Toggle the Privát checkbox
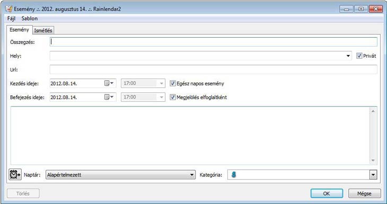This screenshot has height=204, width=387. pyautogui.click(x=359, y=56)
